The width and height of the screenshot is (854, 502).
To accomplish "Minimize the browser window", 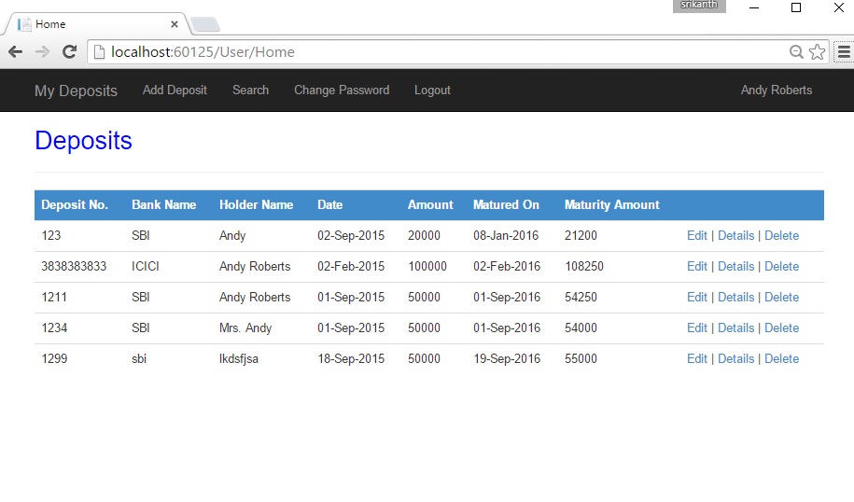I will coord(754,7).
